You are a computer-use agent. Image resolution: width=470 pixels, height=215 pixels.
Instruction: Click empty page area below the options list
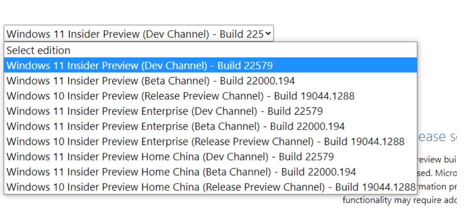pyautogui.click(x=169, y=205)
